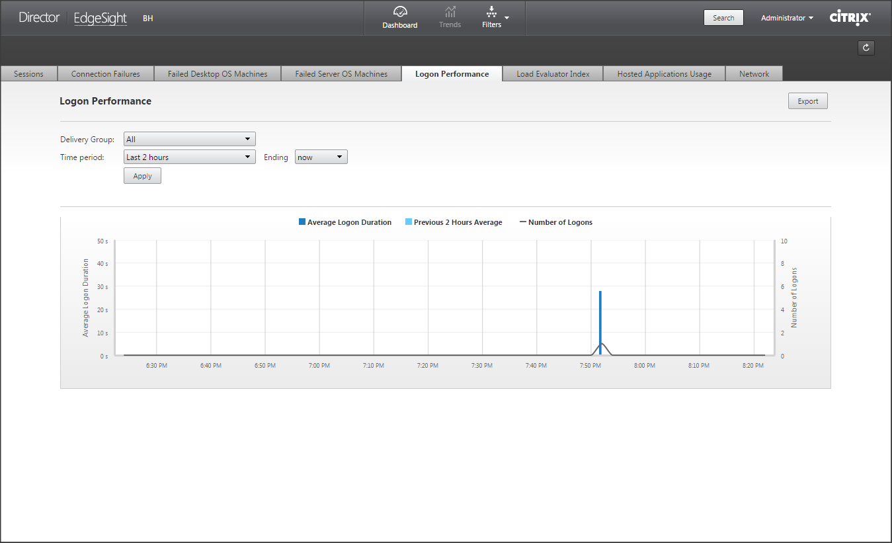Toggle Average Logon Duration legend series

coord(345,222)
